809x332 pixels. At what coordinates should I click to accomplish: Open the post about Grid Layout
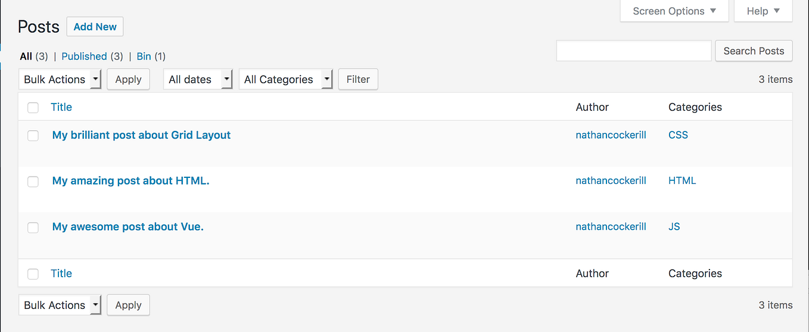pos(141,135)
